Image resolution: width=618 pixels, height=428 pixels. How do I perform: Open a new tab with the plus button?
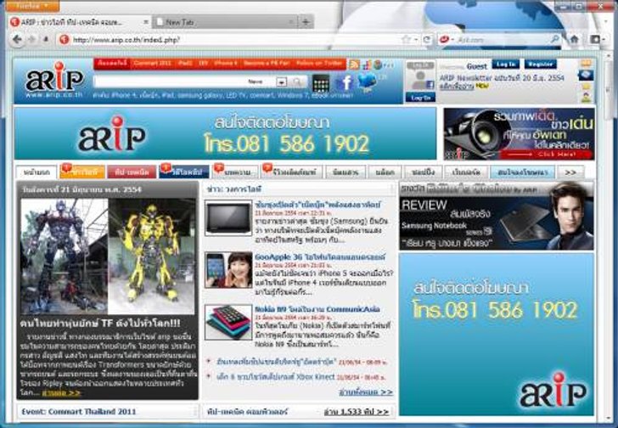pyautogui.click(x=306, y=22)
